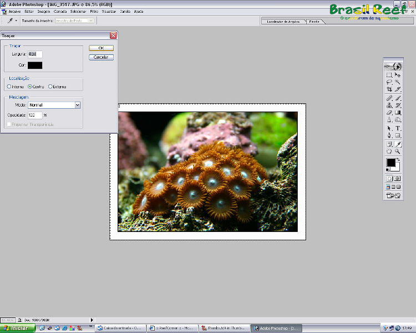Screen dimensions: 416x333
Task: Click the Windows Iniciar start button
Action: 16,328
